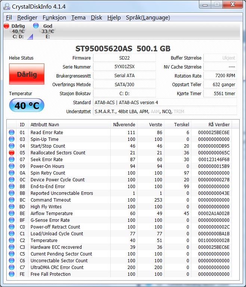This screenshot has height=287, width=246.
Task: Click the status icon for Read Error Rate
Action: [x=12, y=132]
